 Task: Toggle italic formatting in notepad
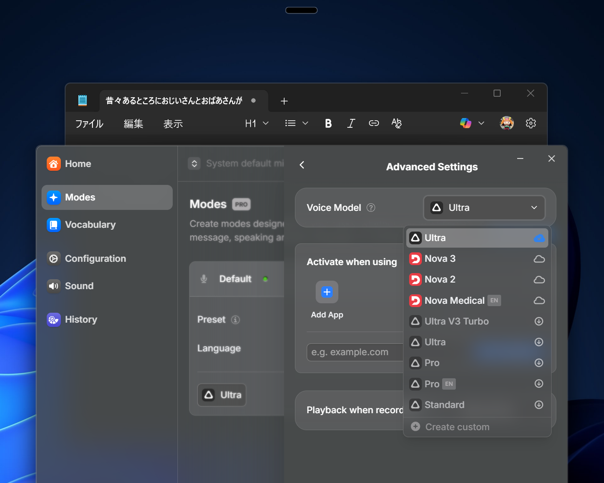[x=351, y=123]
